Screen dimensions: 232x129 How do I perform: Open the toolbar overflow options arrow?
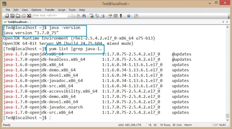click(x=229, y=18)
